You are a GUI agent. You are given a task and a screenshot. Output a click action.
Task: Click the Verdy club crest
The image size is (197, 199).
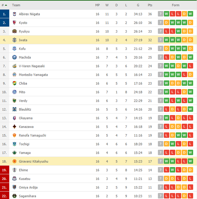tap(14, 101)
